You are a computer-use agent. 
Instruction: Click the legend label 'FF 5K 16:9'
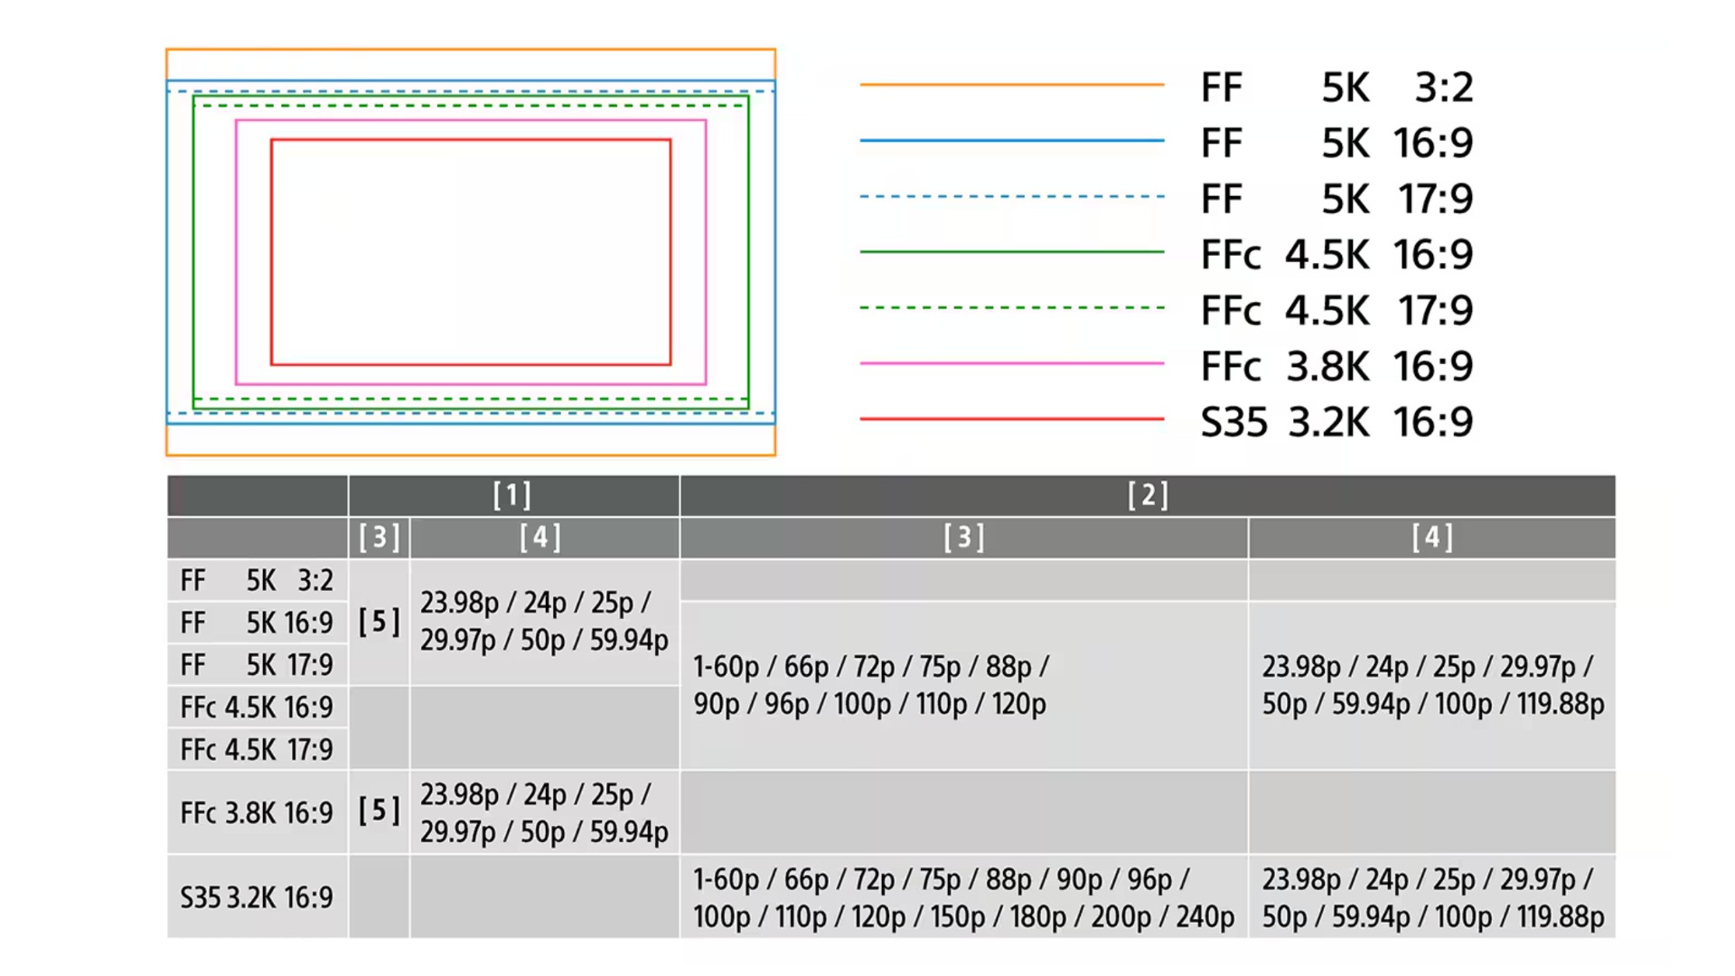pos(1336,143)
